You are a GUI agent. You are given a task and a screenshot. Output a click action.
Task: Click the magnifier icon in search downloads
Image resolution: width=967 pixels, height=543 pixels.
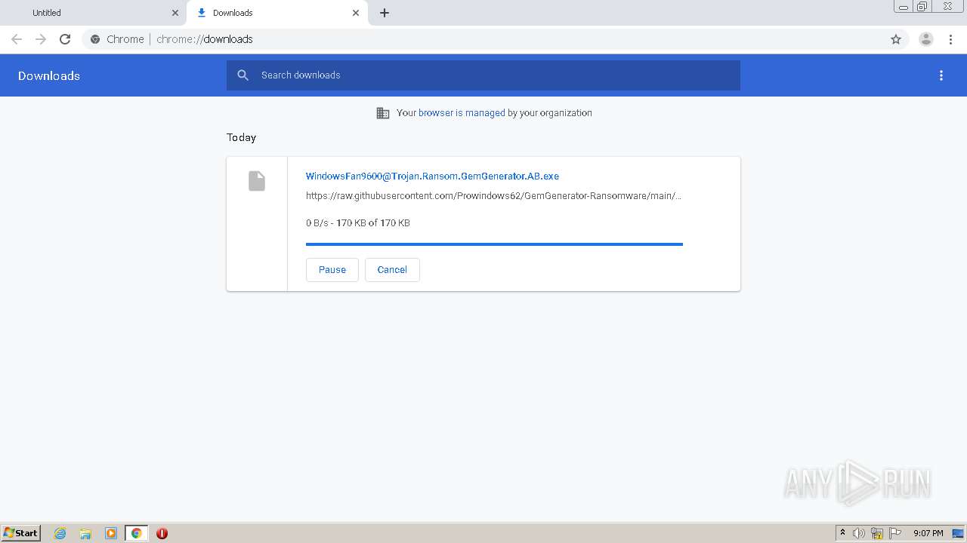pos(243,75)
